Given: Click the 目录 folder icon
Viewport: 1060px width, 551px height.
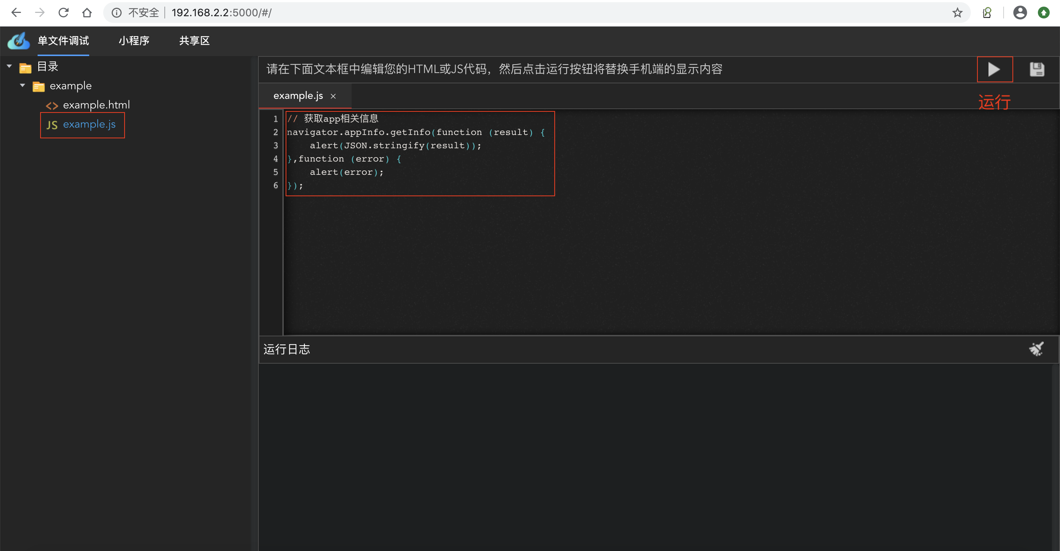Looking at the screenshot, I should [25, 67].
